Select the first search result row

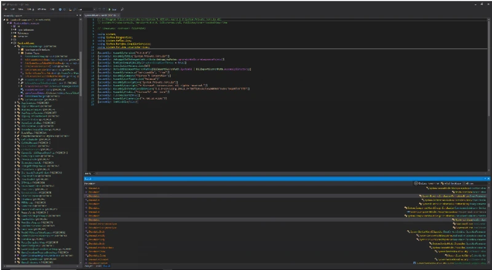(x=285, y=188)
